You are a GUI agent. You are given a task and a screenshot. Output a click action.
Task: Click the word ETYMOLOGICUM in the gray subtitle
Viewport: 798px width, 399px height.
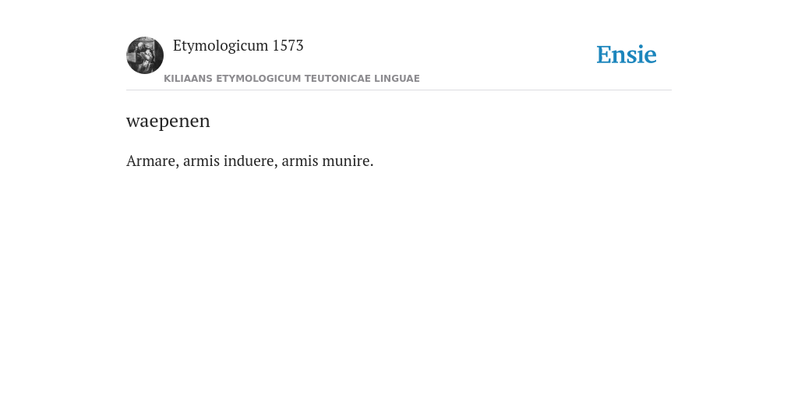pos(259,79)
